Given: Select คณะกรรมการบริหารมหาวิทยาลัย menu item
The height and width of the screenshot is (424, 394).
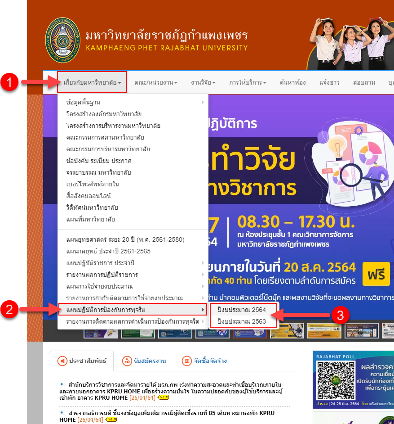Looking at the screenshot, I should [133, 149].
